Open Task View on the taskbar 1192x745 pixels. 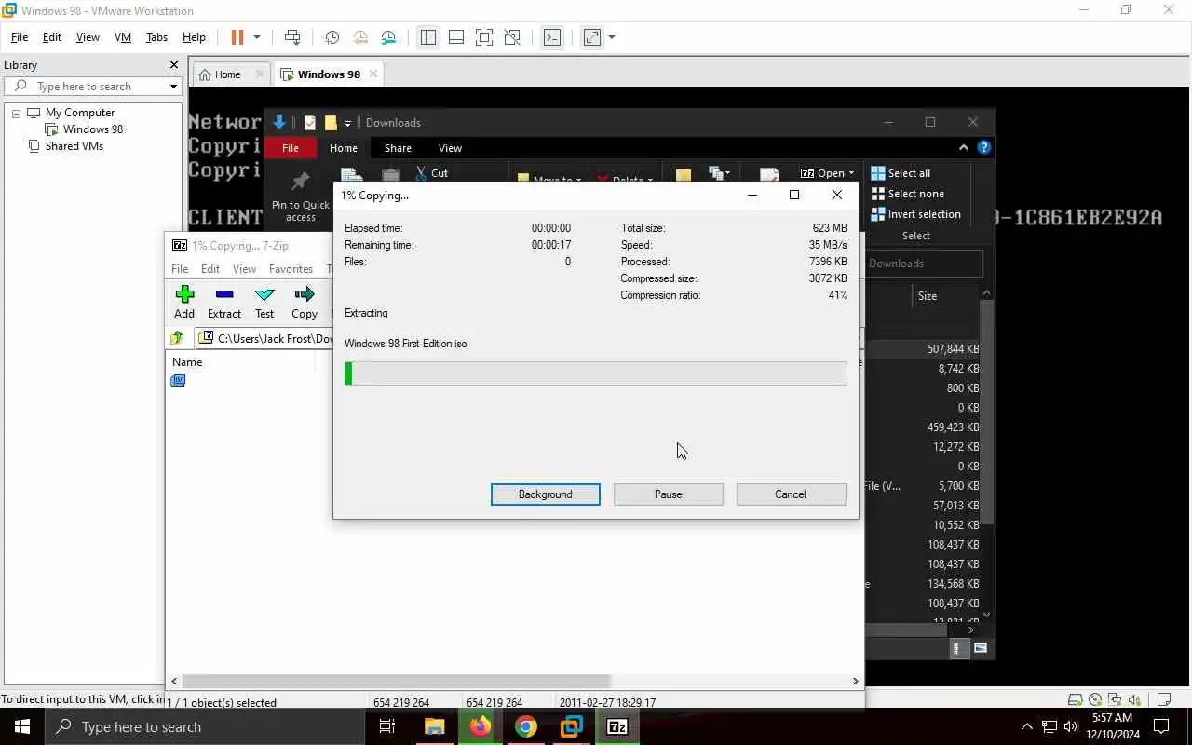coord(387,726)
